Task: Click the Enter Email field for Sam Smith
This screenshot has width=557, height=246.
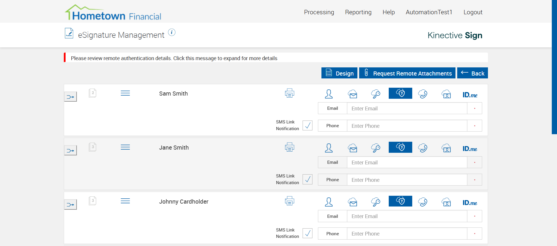Action: (407, 108)
